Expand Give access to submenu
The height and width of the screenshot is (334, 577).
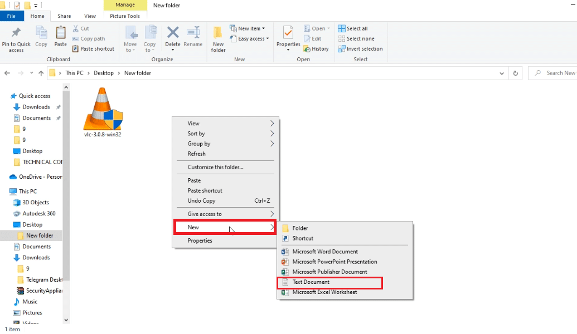coord(225,214)
